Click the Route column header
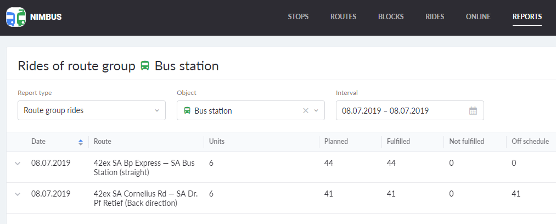The image size is (556, 224). click(x=103, y=142)
